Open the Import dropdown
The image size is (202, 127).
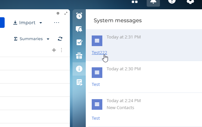coord(27,23)
